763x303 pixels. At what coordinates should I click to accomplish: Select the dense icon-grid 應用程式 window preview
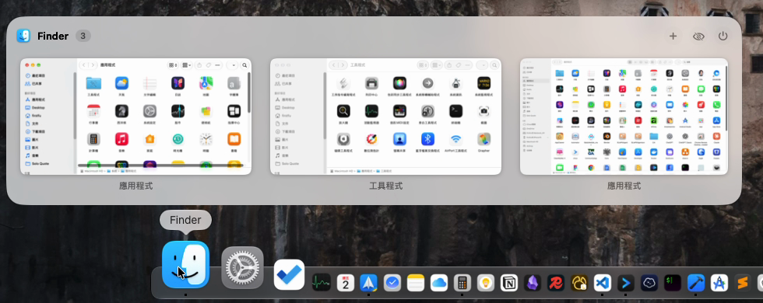(624, 117)
